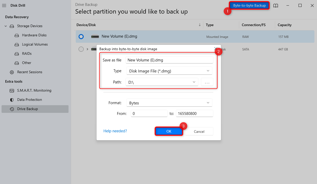Viewport: 317px width, 184px height.
Task: Click the Logical Volumes icon
Action: (x=17, y=45)
